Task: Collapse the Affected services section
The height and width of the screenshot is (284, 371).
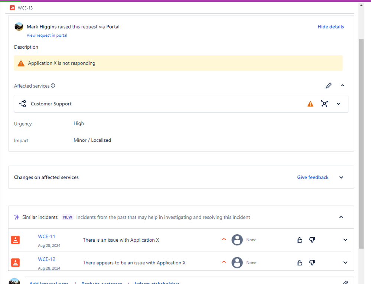Action: coord(342,85)
